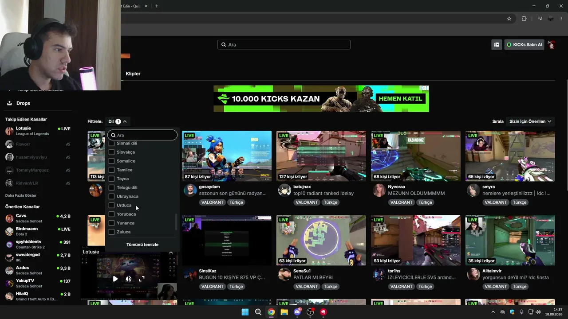
Task: Click the KICKs Satın Al button
Action: (524, 45)
